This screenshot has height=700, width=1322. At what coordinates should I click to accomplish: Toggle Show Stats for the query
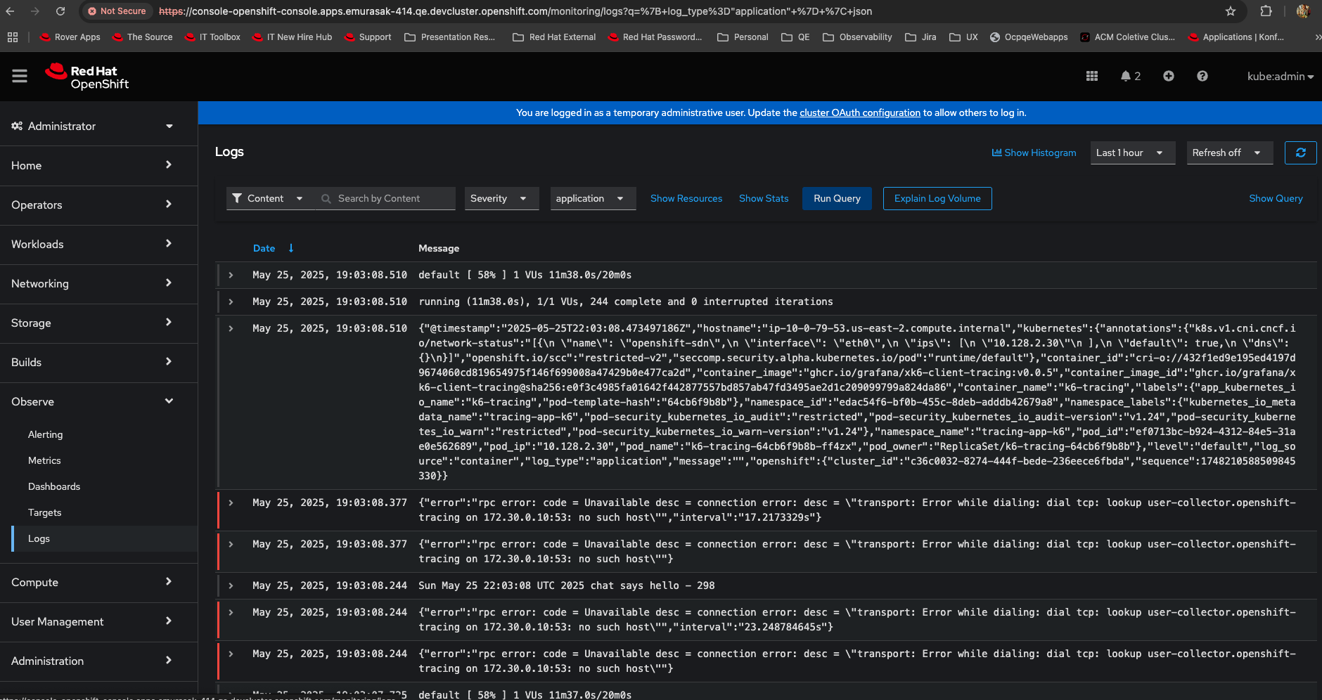(x=763, y=198)
